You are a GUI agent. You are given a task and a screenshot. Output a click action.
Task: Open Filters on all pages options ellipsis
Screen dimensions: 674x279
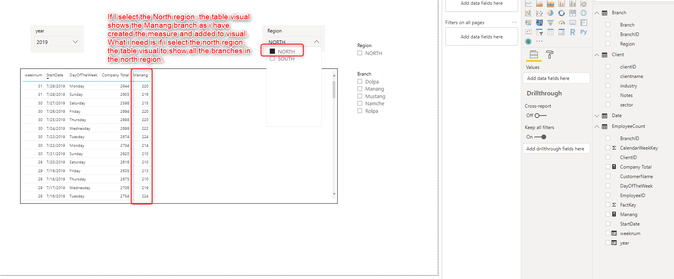click(514, 22)
